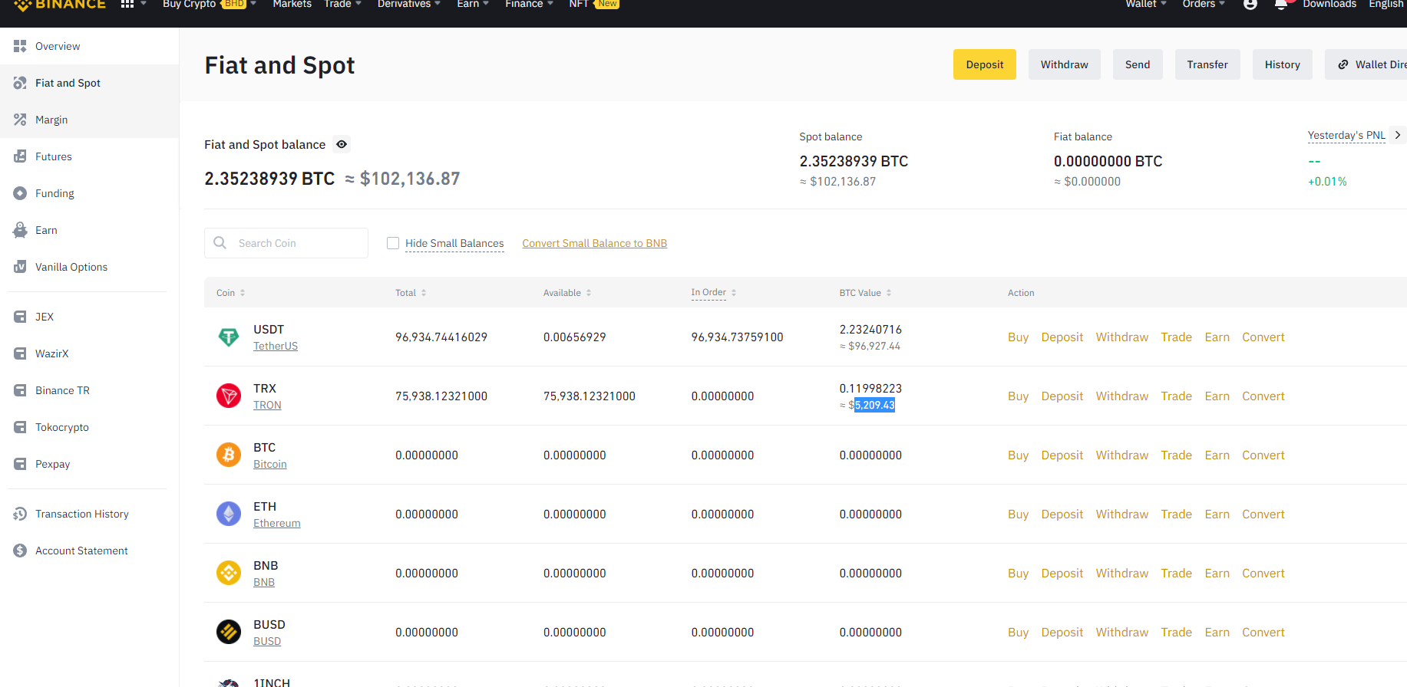The height and width of the screenshot is (687, 1407).
Task: Expand the Earn dropdown in the header
Action: [486, 4]
